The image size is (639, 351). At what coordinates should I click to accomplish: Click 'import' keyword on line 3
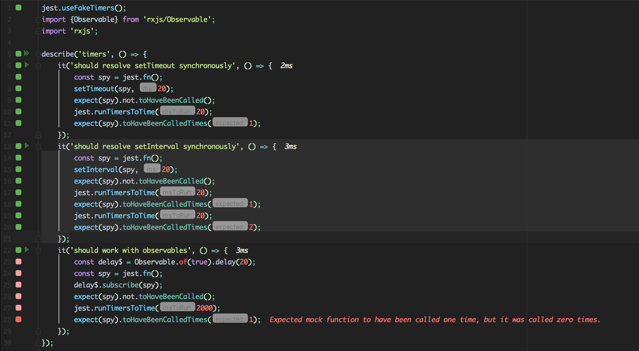pyautogui.click(x=54, y=31)
